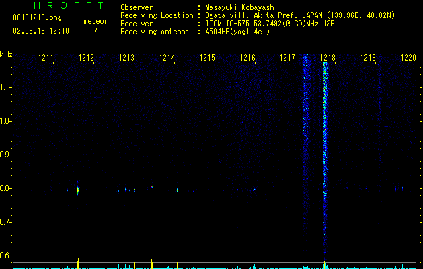Viewport: 423px width, 269px height.
Task: Click the Observer field label
Action: 137,7
